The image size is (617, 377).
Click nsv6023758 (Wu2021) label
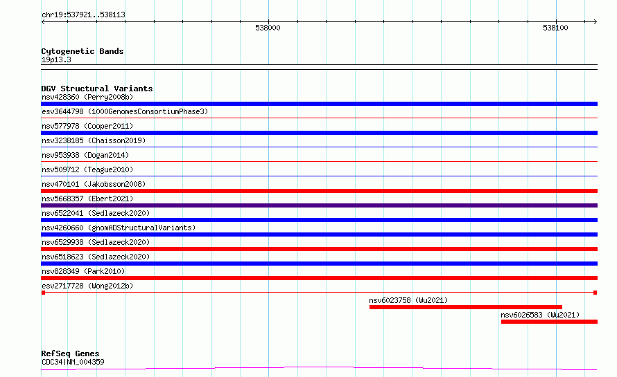(x=408, y=300)
